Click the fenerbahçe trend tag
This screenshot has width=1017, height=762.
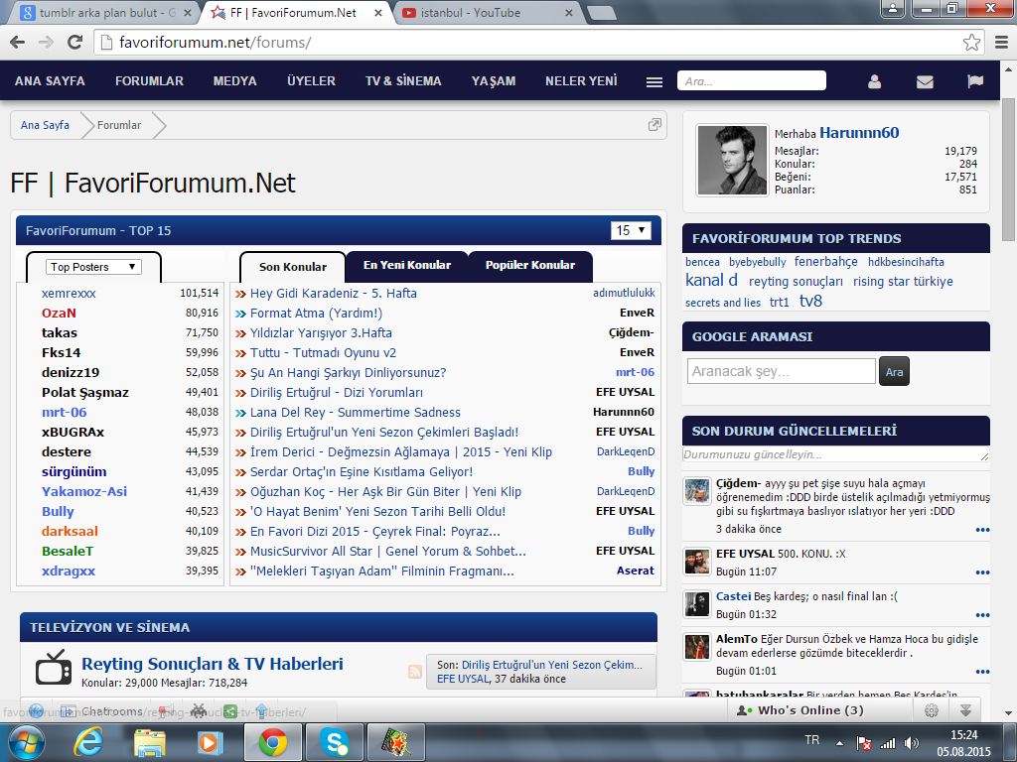point(825,262)
